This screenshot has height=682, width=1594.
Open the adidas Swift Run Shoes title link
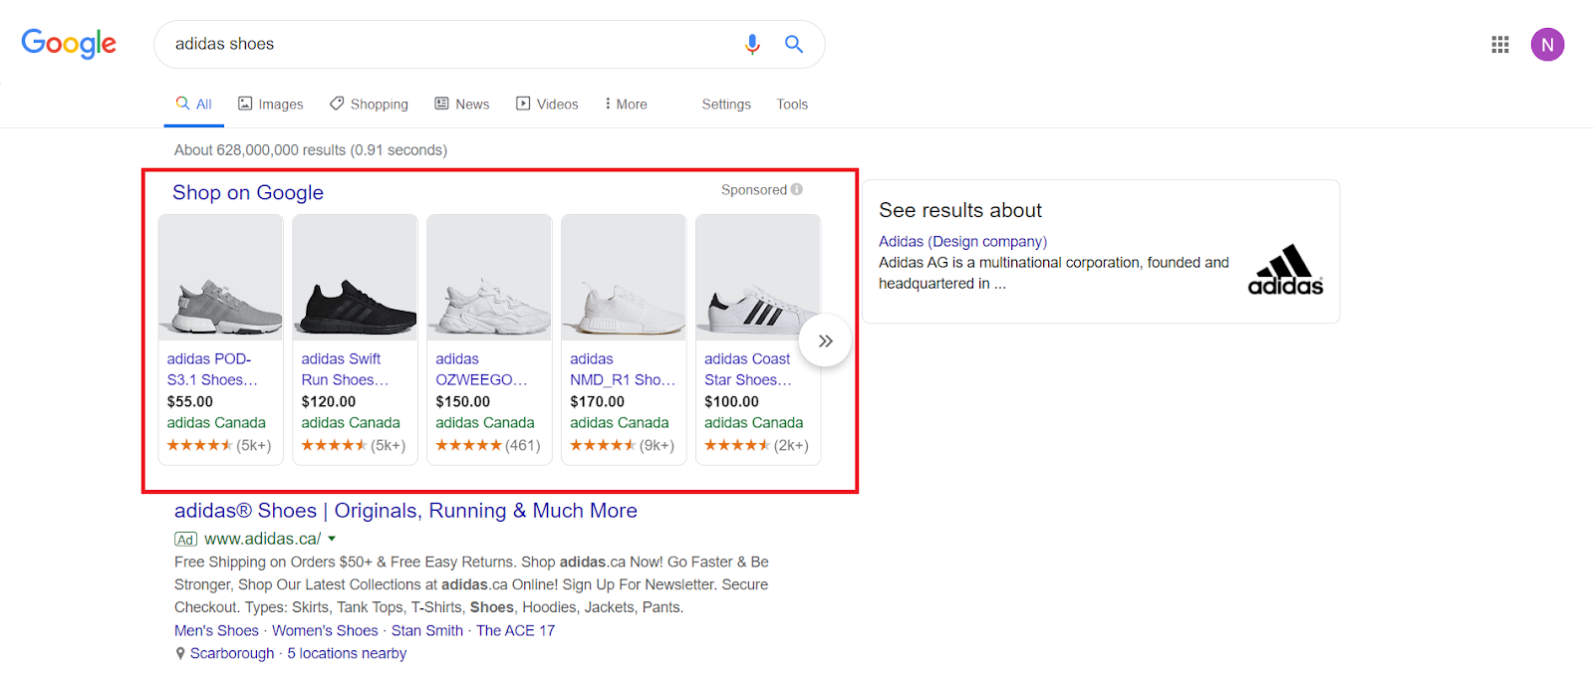pyautogui.click(x=345, y=369)
